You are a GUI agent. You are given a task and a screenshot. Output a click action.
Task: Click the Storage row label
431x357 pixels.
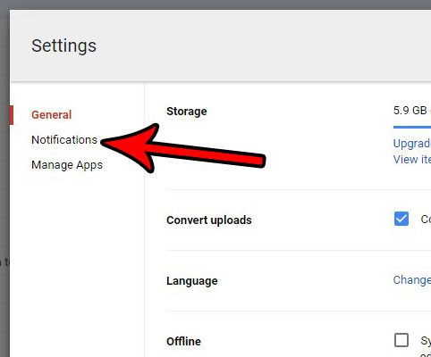coord(187,112)
